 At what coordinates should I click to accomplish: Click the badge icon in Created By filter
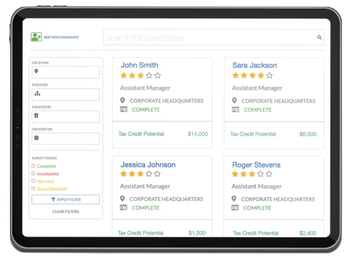coord(36,116)
